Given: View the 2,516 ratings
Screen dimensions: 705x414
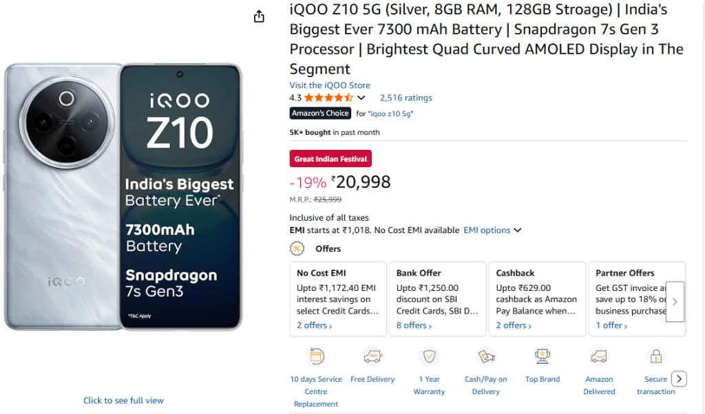Looking at the screenshot, I should [x=406, y=97].
